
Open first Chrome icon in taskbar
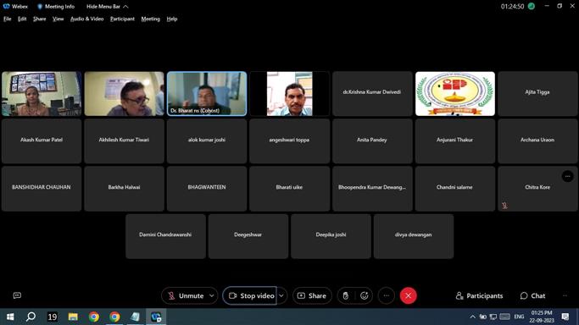point(93,317)
